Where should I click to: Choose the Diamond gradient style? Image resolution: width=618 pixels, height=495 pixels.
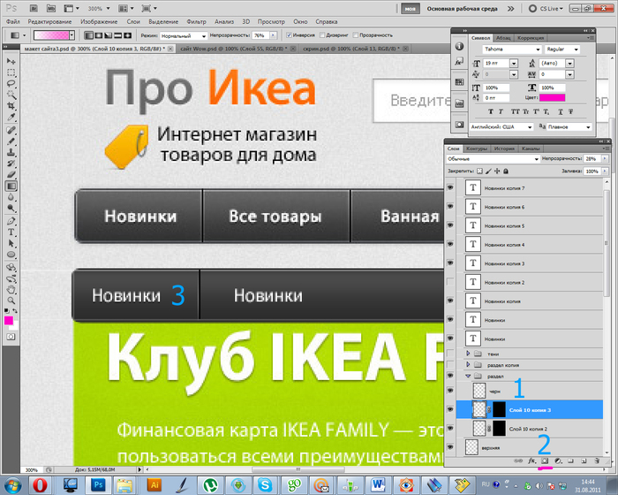pyautogui.click(x=127, y=35)
